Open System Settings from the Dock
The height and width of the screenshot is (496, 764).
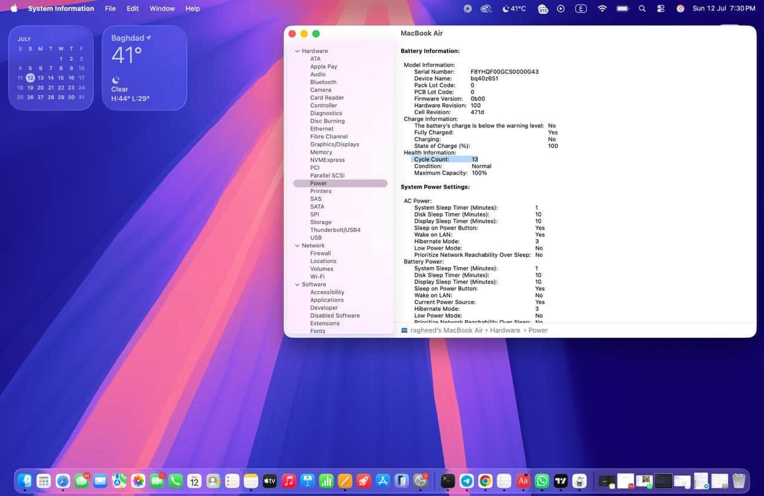coord(421,480)
